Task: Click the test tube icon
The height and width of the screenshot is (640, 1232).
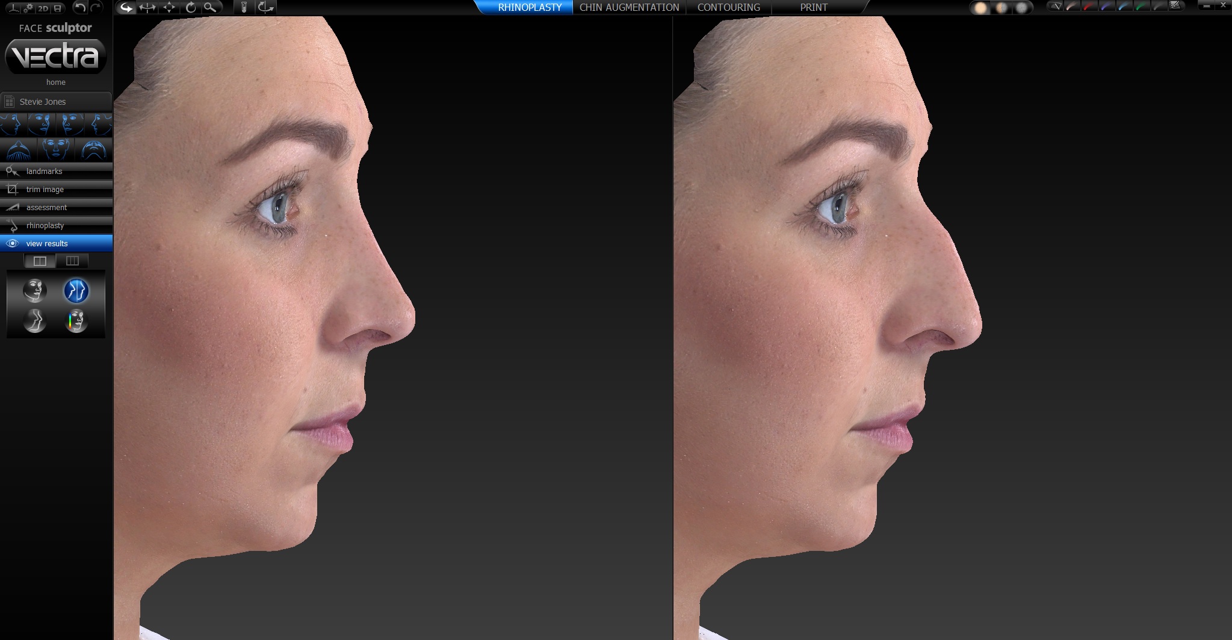Action: point(244,7)
